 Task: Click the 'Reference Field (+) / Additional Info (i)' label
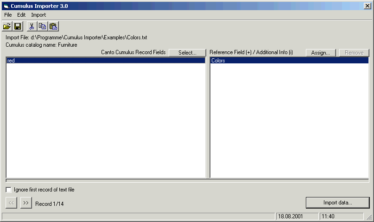[251, 52]
